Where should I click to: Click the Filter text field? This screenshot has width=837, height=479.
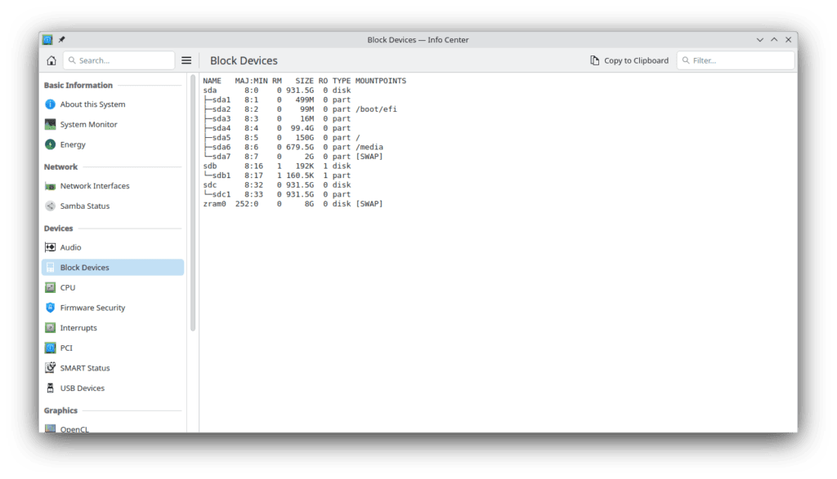click(740, 60)
